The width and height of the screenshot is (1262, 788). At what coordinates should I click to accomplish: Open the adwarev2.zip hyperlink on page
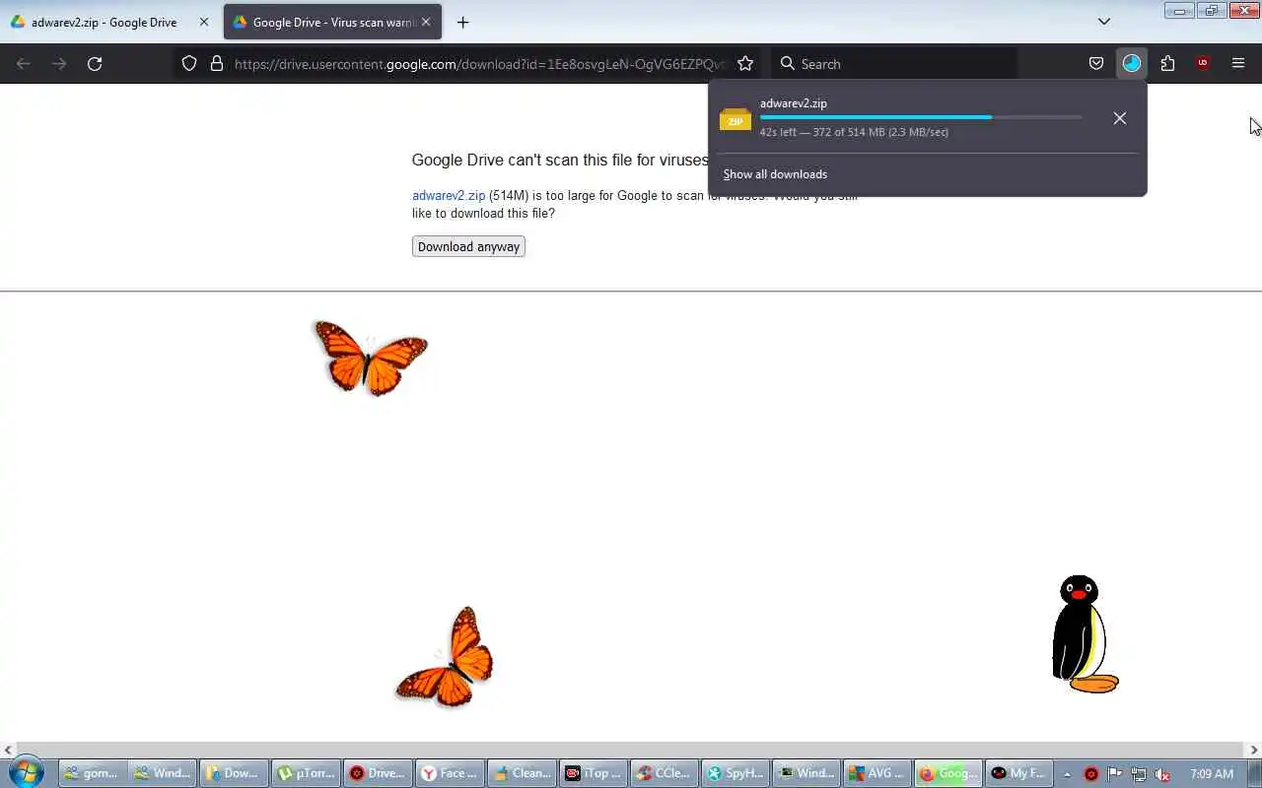tap(449, 195)
